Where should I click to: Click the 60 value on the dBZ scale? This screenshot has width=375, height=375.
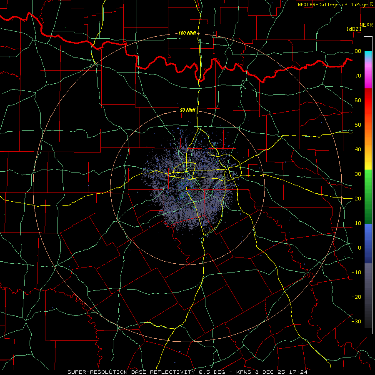(358, 100)
